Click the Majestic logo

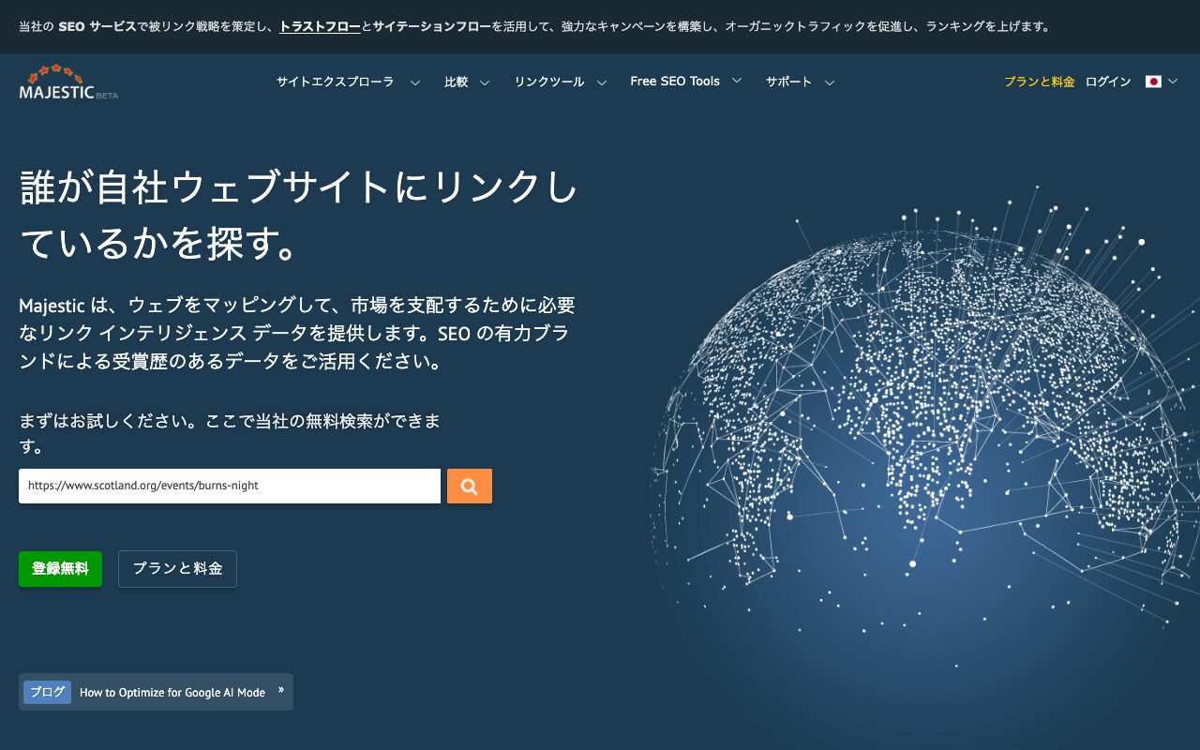point(66,83)
